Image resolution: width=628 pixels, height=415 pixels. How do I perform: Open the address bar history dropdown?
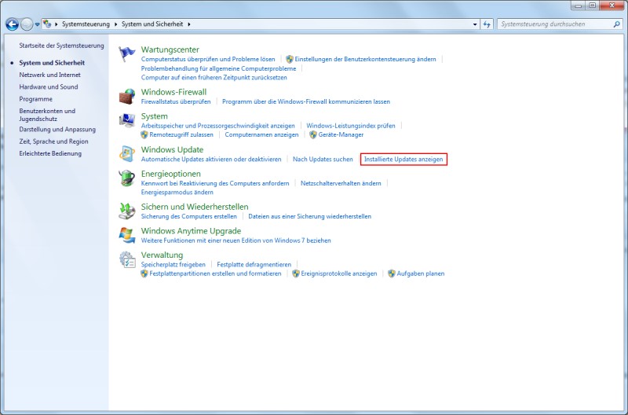tap(475, 24)
